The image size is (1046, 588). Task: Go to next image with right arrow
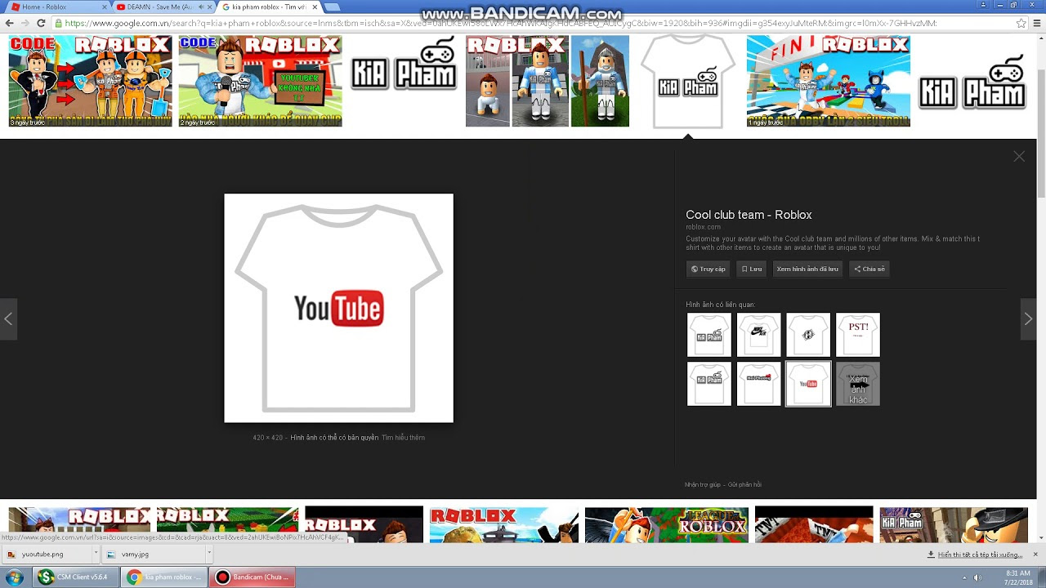pos(1028,318)
